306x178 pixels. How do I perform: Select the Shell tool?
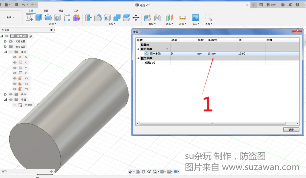[108, 18]
